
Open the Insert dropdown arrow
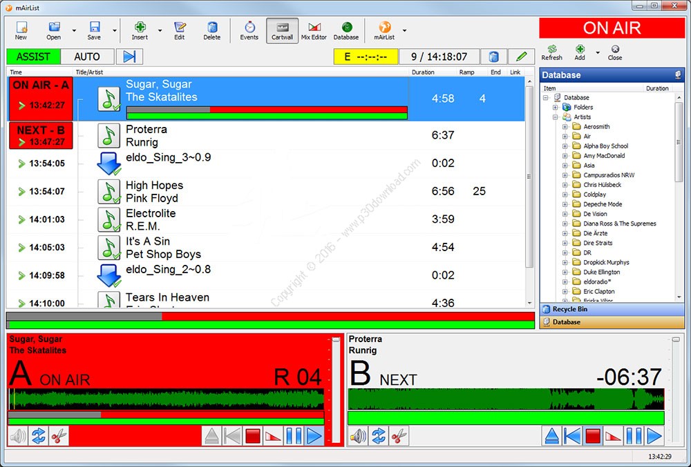pos(160,30)
